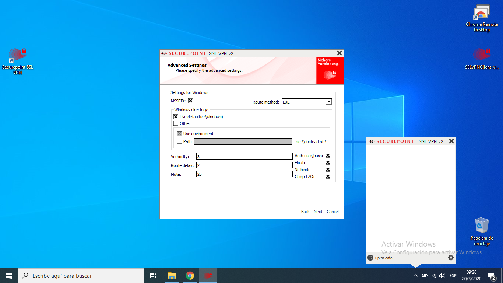Screen dimensions: 503x283
Task: Enable the Path checkbox
Action: click(179, 141)
